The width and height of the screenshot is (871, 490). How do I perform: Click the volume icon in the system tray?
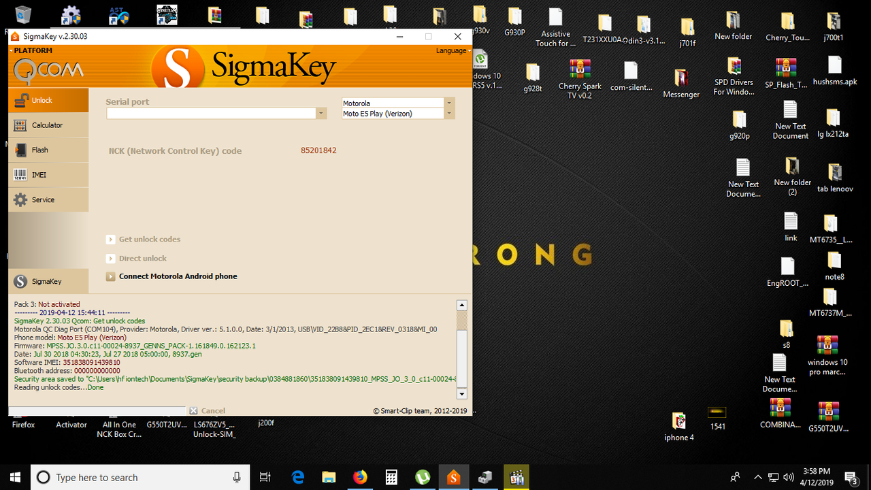pyautogui.click(x=789, y=476)
